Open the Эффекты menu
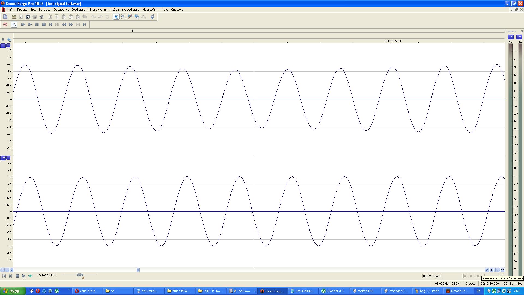Screen dimensions: 524x295 click(79, 10)
